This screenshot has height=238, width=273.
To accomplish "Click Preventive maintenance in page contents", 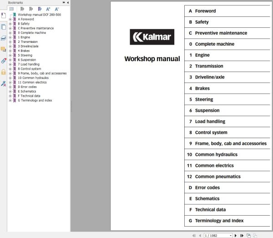I will [221, 33].
